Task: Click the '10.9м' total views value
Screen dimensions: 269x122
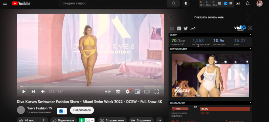Action: (x=219, y=41)
